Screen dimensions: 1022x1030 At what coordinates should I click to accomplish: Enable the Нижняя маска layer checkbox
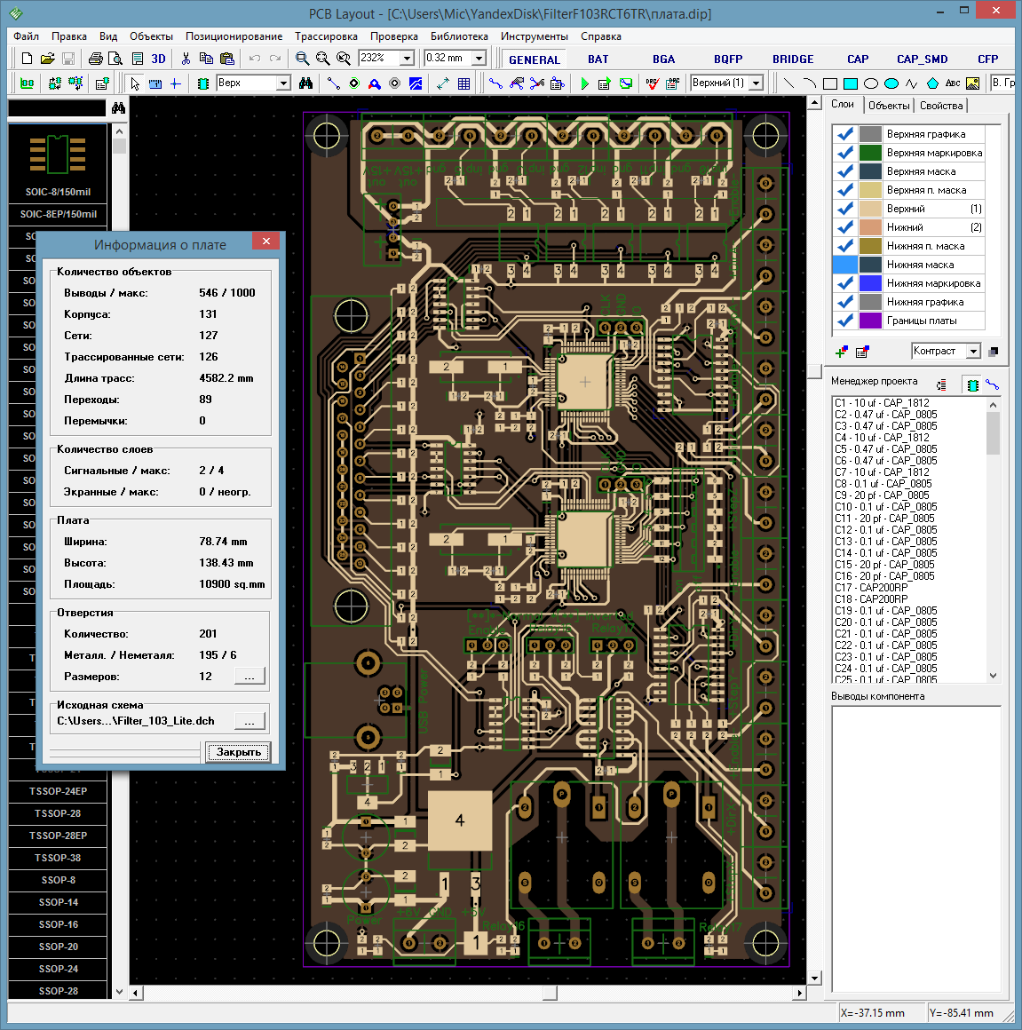(x=845, y=265)
